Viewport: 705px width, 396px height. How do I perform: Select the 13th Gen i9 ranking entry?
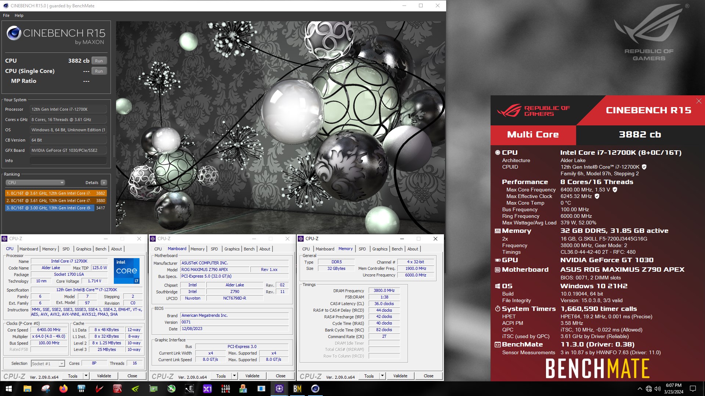pos(56,208)
